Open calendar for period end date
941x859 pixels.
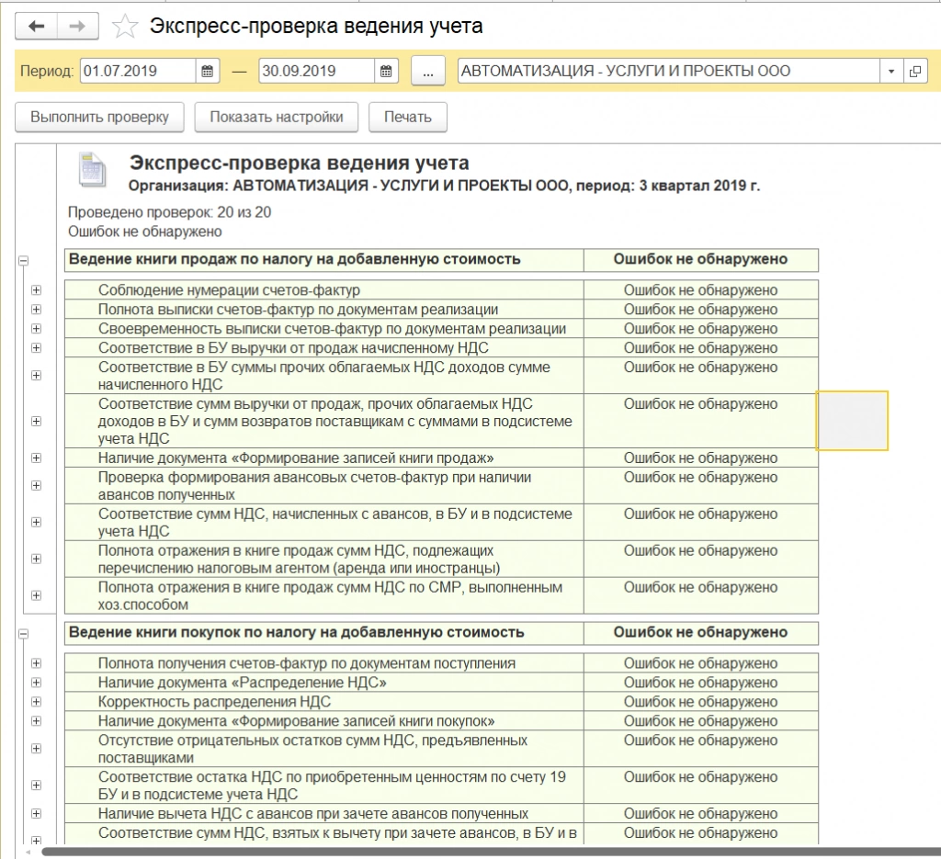(x=386, y=72)
